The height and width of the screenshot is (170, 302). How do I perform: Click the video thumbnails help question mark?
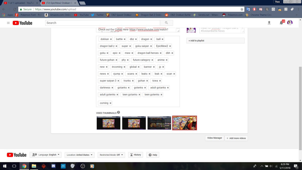point(119,113)
